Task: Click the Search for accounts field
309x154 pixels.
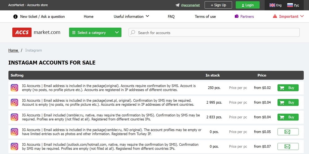Action: click(214, 32)
